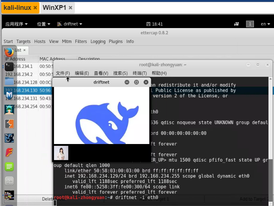Open ettercap View menu

pos(54,42)
